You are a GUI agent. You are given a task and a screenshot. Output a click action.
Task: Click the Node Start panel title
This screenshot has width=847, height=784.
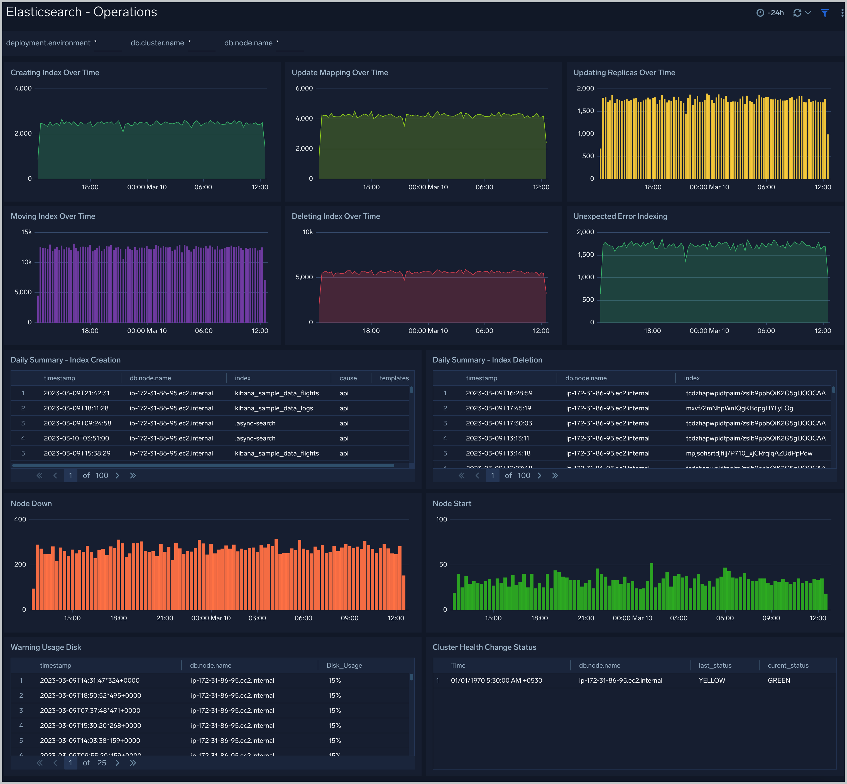[x=452, y=504]
